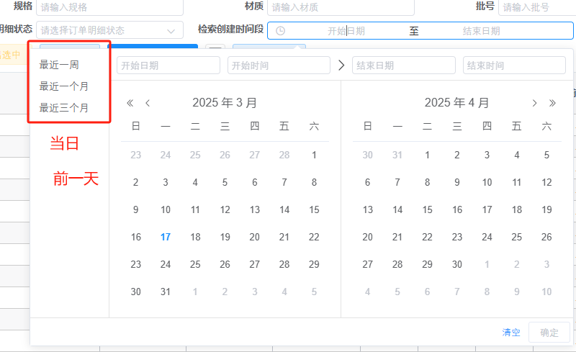Select the 最近一周 shortcut
This screenshot has height=352, width=576.
pyautogui.click(x=59, y=65)
